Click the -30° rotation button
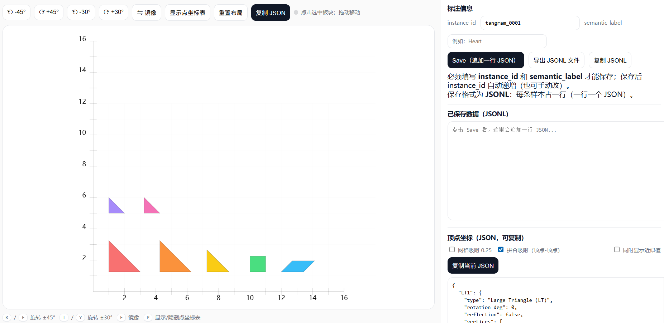This screenshot has width=664, height=323. click(81, 12)
